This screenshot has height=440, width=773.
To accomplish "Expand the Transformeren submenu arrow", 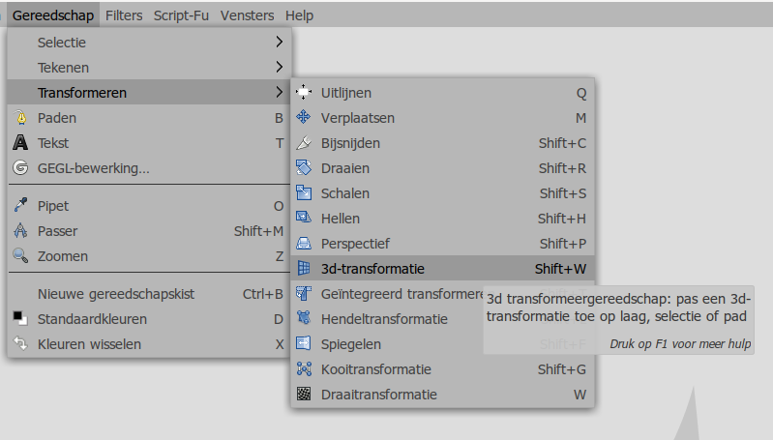I will point(280,92).
